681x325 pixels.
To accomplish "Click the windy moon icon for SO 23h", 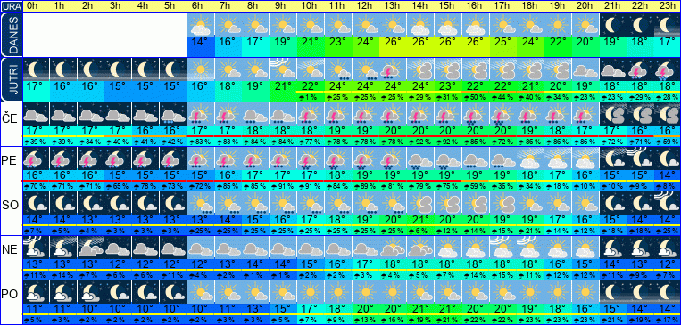I will tap(666, 203).
